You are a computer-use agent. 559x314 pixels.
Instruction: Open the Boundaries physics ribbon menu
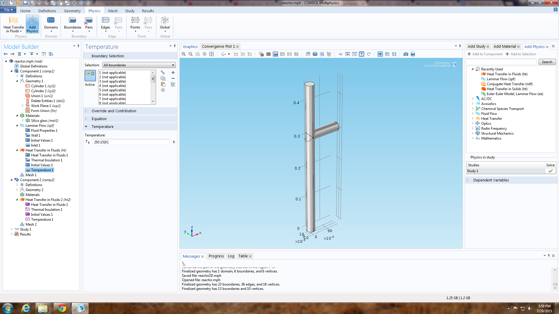pyautogui.click(x=72, y=24)
